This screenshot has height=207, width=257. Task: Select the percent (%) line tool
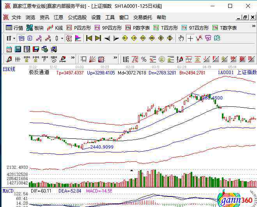point(144,59)
